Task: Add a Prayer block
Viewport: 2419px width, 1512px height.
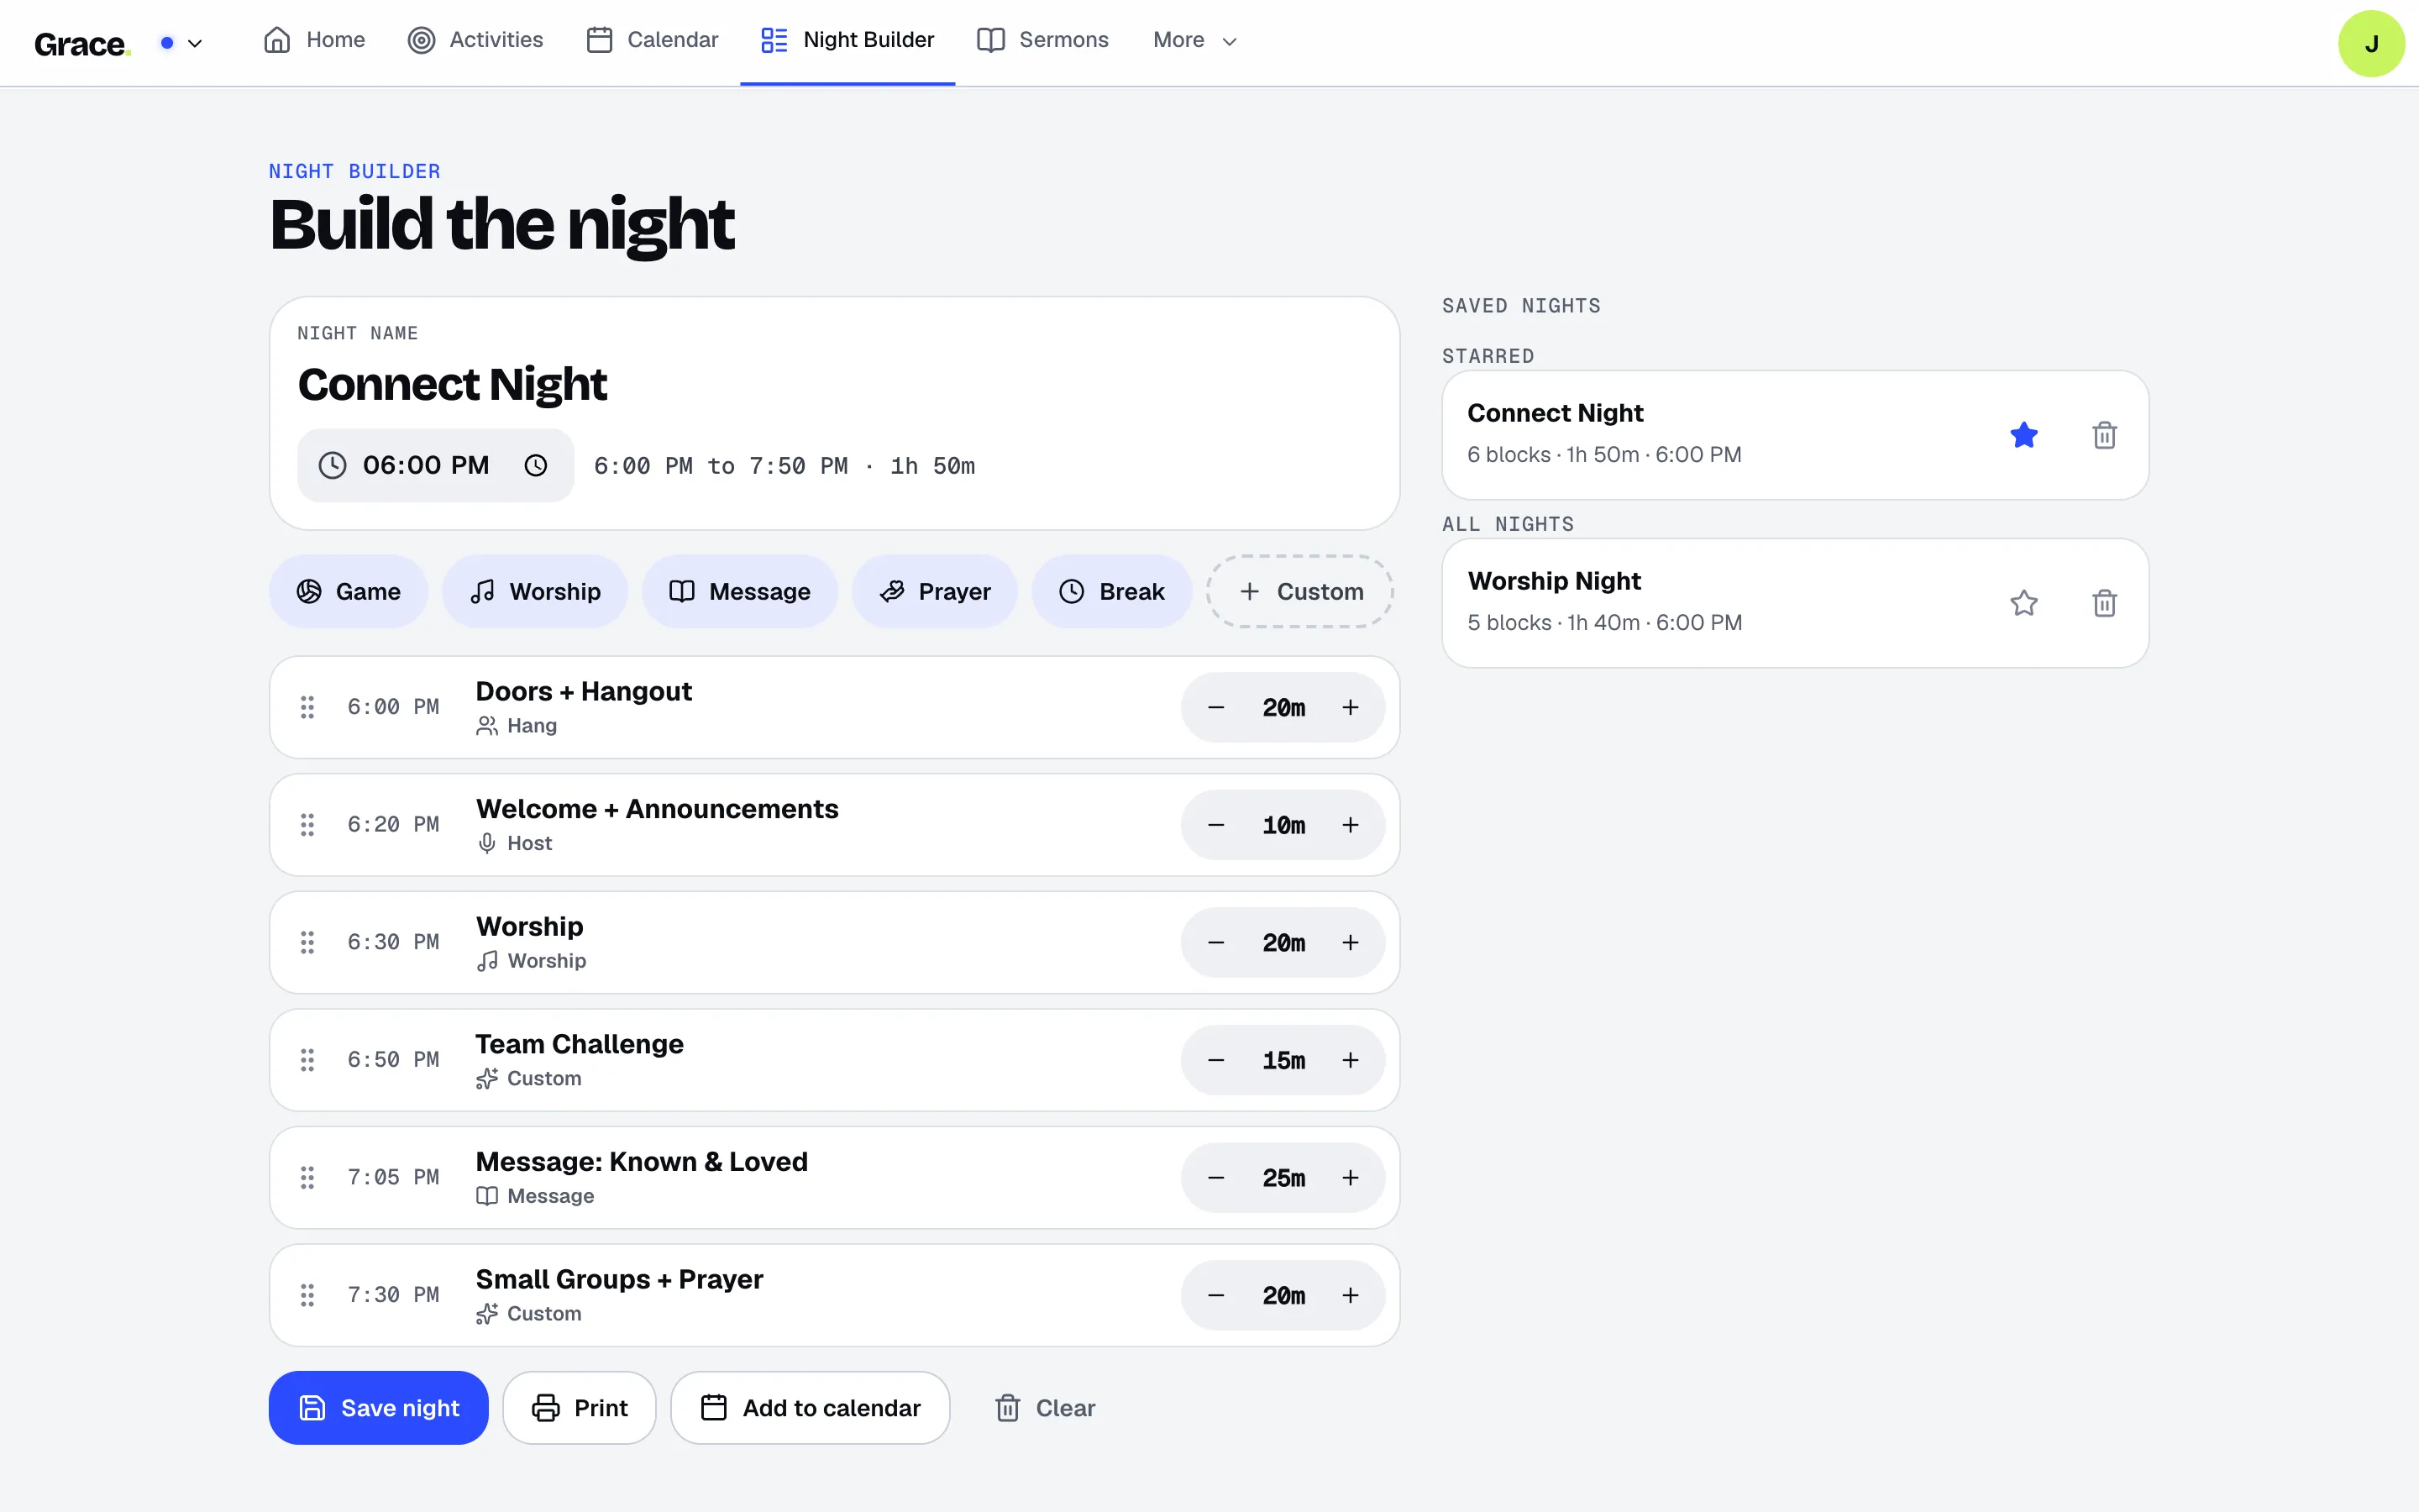Action: [935, 591]
